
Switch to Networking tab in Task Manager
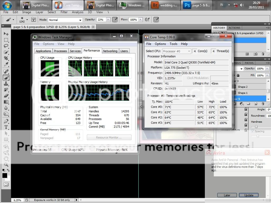click(x=110, y=51)
